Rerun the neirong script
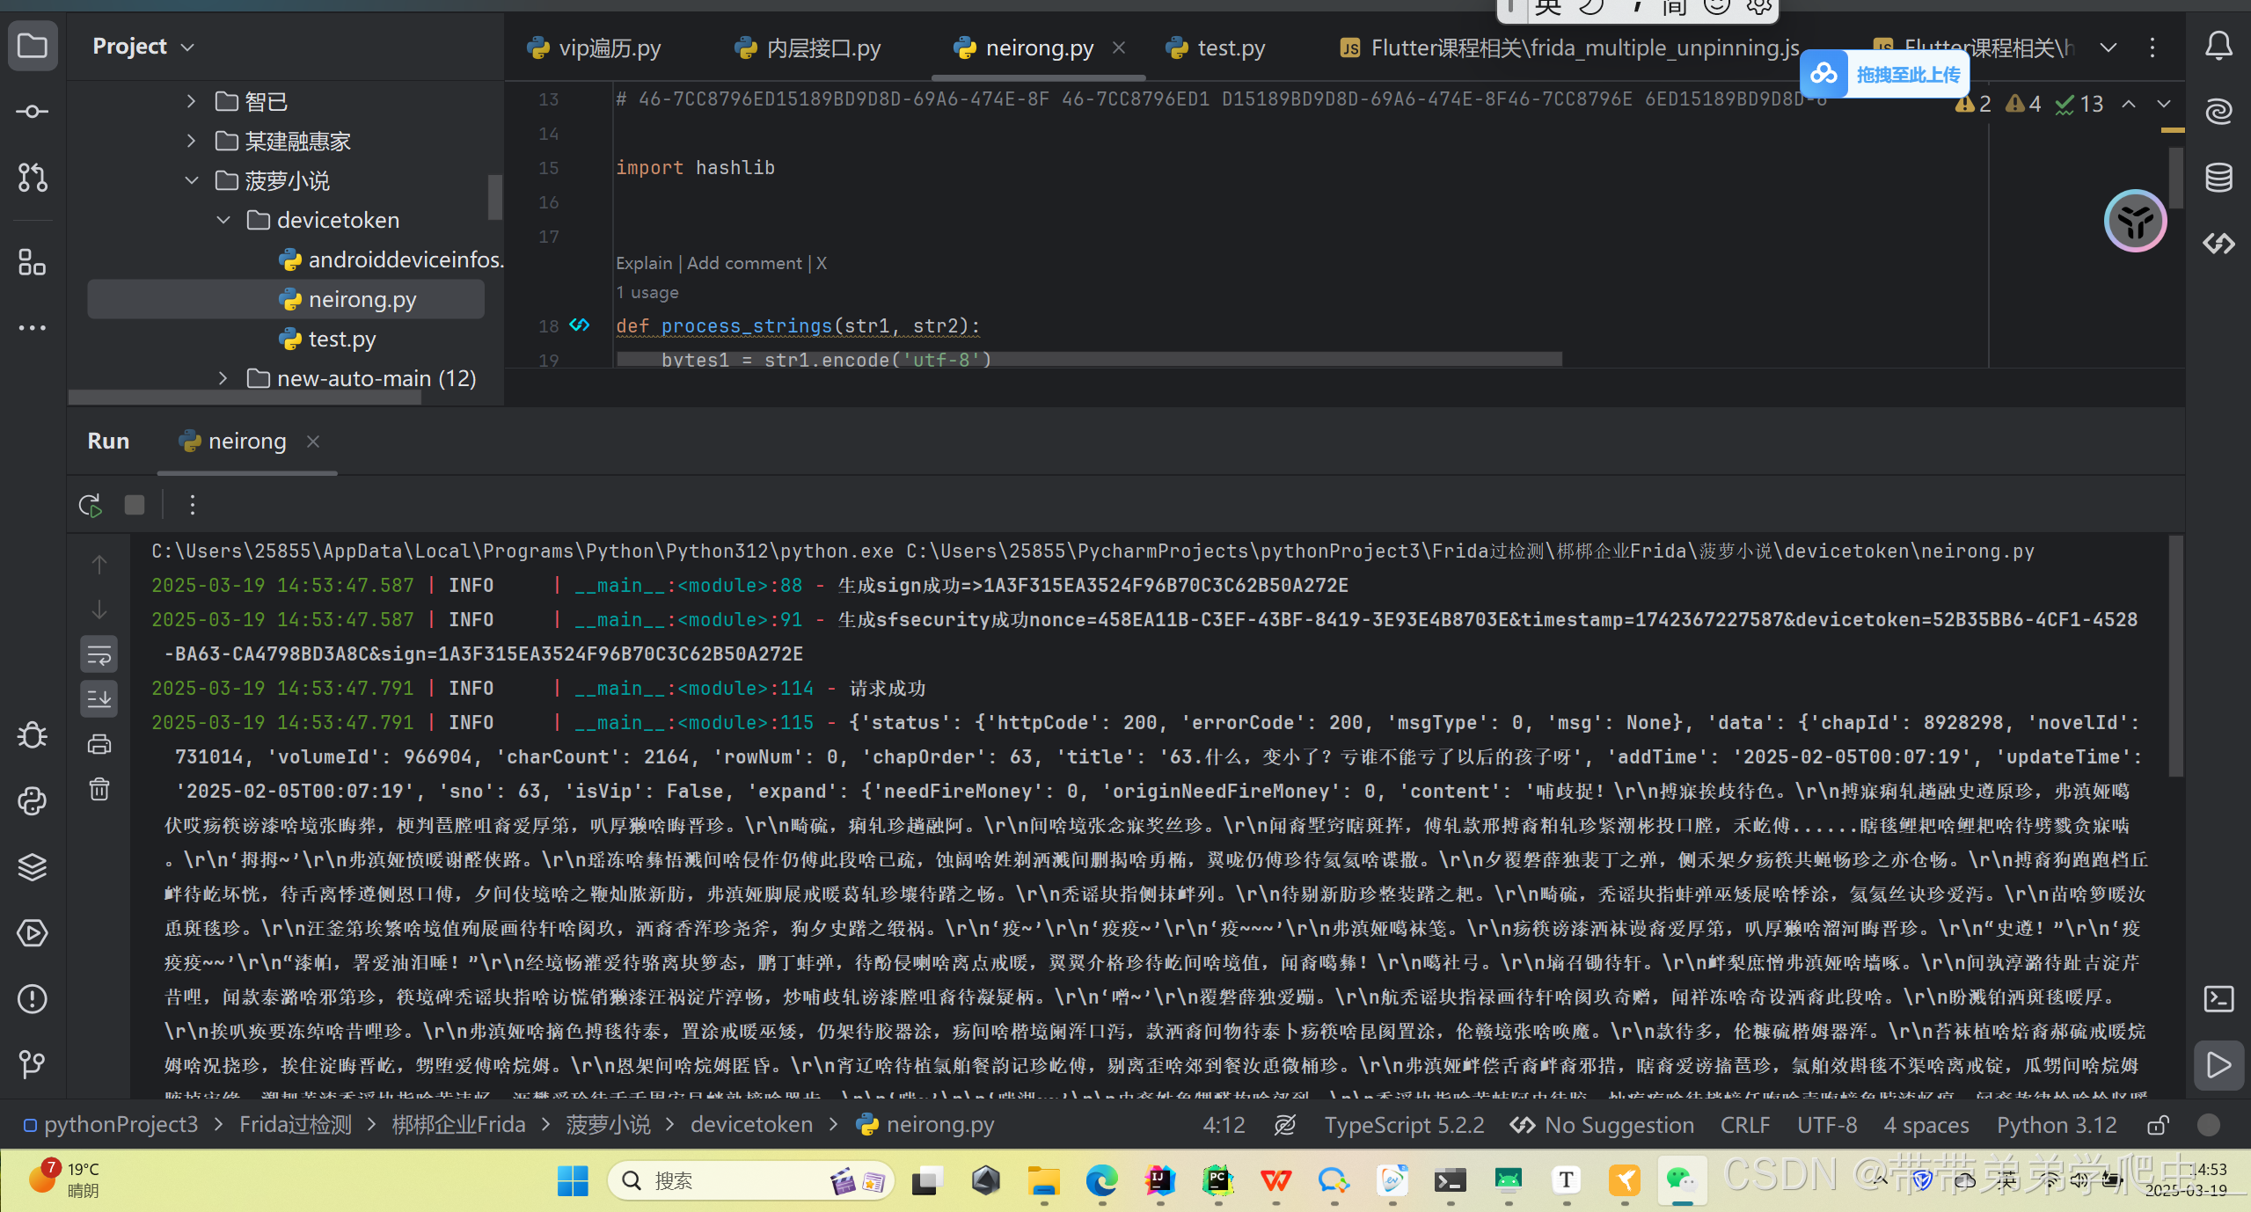The height and width of the screenshot is (1212, 2251). click(x=91, y=505)
